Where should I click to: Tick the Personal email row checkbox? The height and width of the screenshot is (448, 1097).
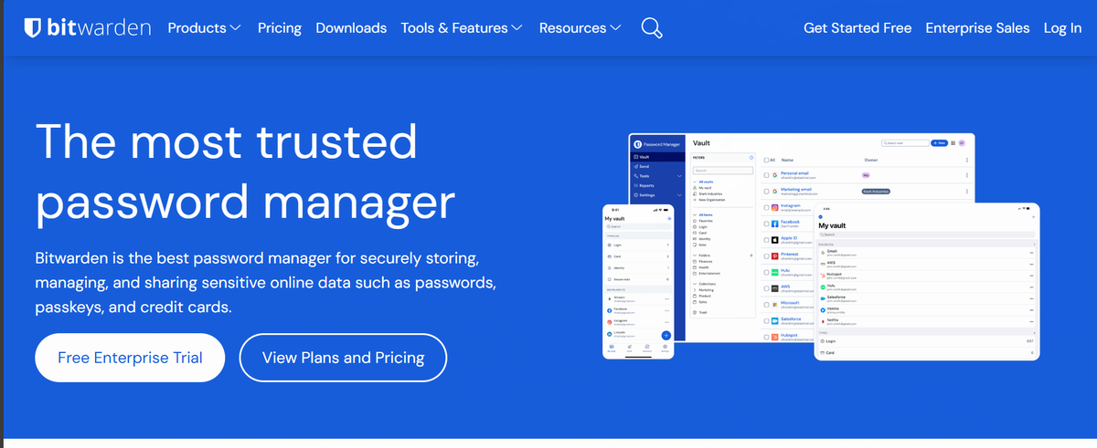[766, 175]
